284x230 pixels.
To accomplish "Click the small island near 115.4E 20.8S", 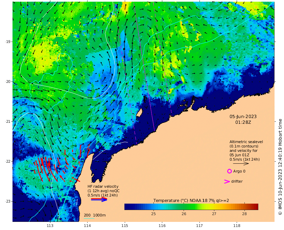I will 139,113.
